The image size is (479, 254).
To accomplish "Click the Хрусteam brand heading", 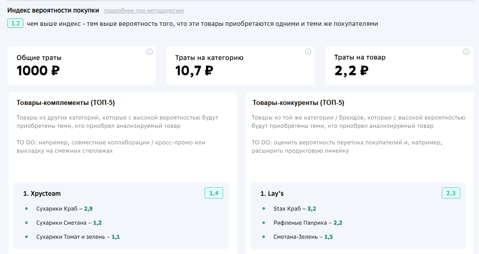I will (42, 193).
